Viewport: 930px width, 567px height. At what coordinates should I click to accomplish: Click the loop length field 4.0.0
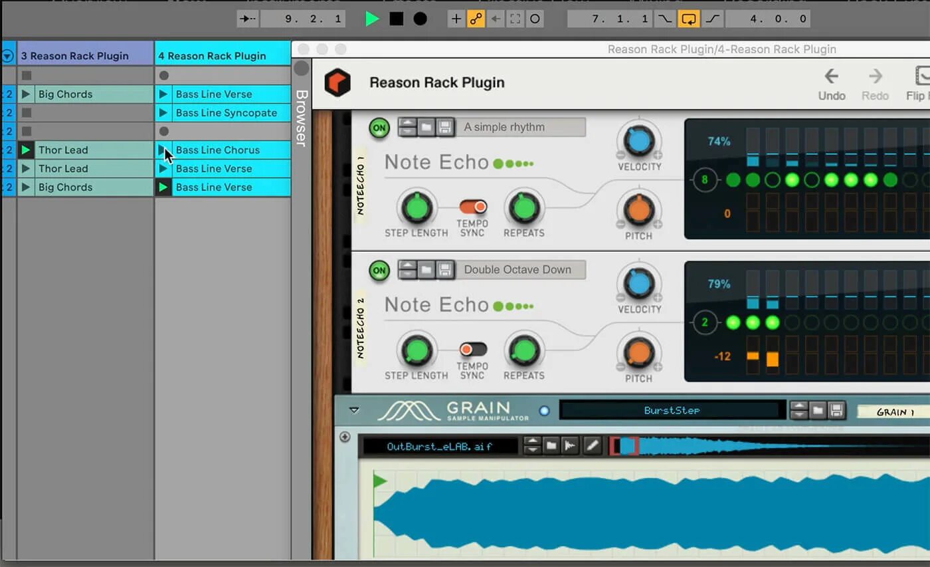point(768,19)
